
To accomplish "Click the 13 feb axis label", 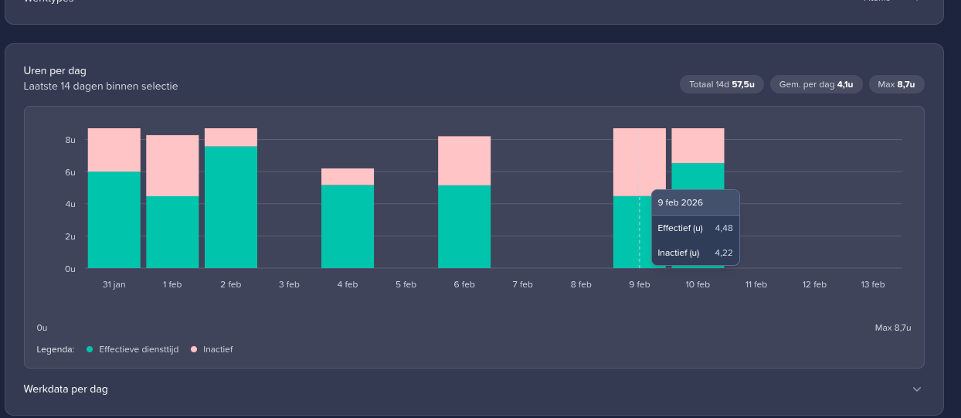I will [x=872, y=284].
